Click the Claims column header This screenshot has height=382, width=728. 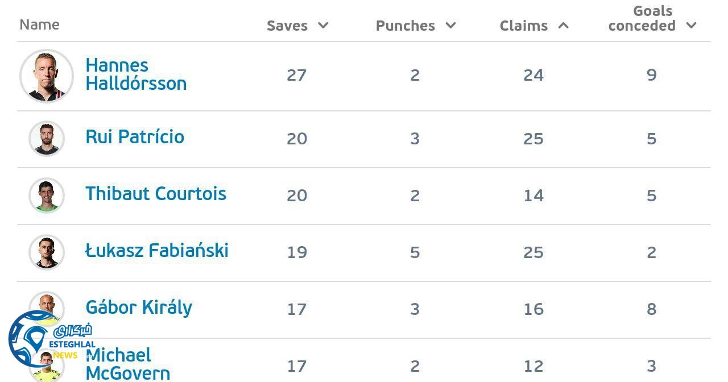(x=524, y=26)
